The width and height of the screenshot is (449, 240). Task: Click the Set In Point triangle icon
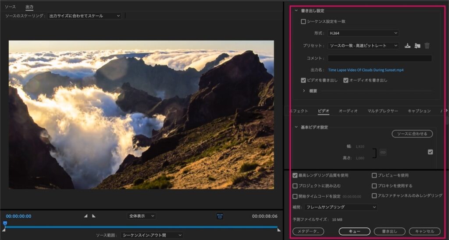86,216
